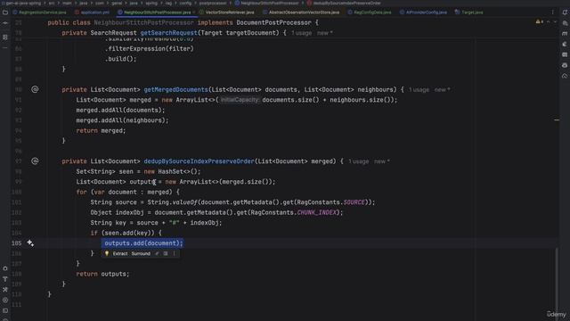Open the Target.java tab
Image resolution: width=570 pixels, height=321 pixels.
coord(469,12)
